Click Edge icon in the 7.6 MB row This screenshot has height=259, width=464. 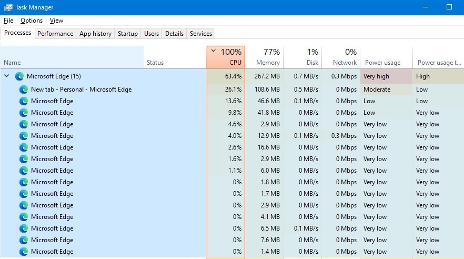tap(23, 240)
